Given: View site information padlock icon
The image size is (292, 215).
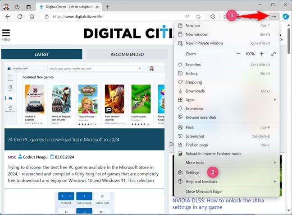Looking at the screenshot, I should (46, 17).
